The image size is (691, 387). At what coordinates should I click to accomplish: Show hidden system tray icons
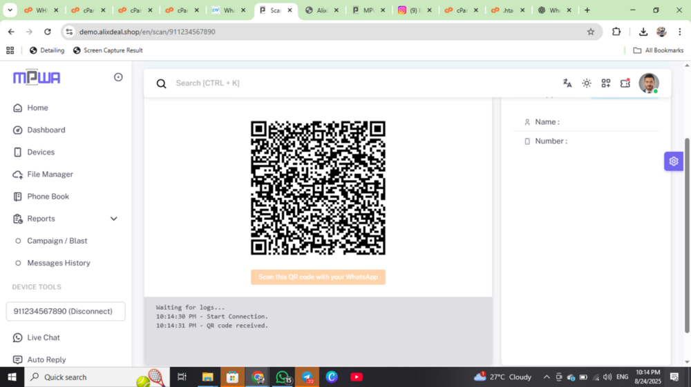coord(547,377)
